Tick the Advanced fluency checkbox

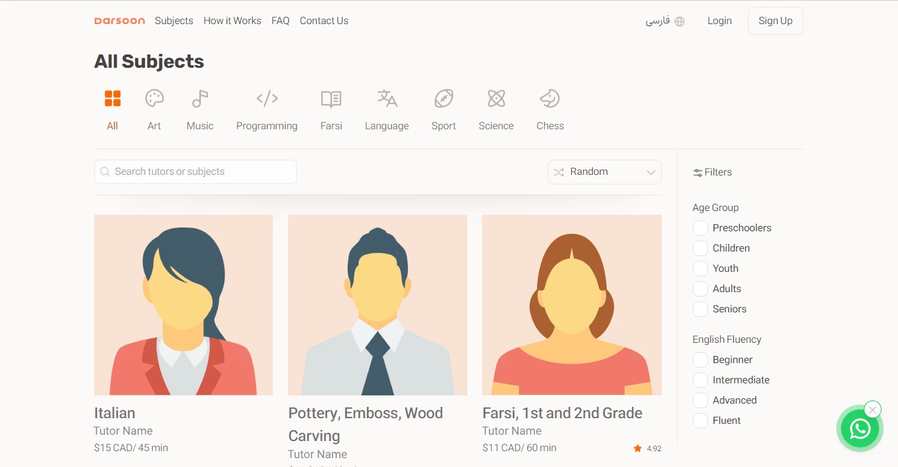point(700,400)
